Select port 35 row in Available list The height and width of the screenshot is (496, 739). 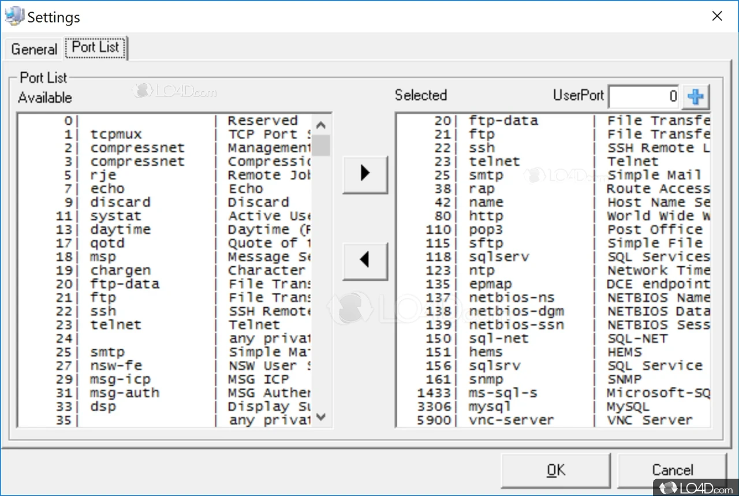[165, 420]
